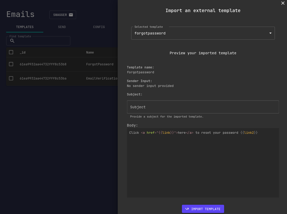The image size is (287, 214).
Task: Click into the Subject input field
Action: pyautogui.click(x=203, y=107)
